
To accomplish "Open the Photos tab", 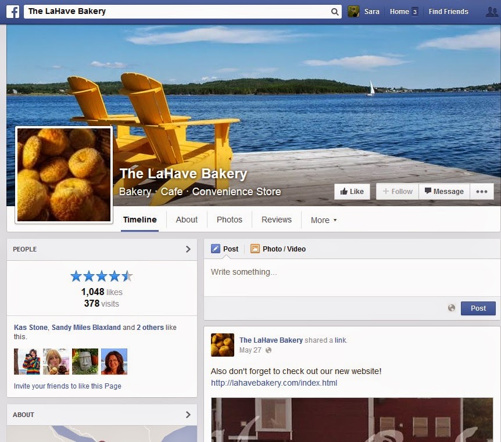I will [x=230, y=220].
